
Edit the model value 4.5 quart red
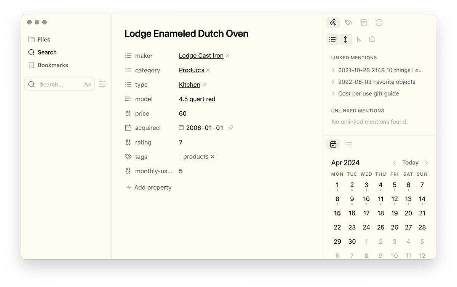[197, 99]
